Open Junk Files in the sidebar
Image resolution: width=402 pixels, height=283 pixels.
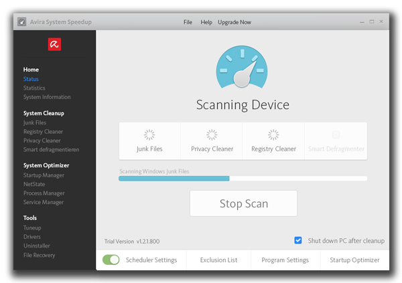(x=35, y=122)
